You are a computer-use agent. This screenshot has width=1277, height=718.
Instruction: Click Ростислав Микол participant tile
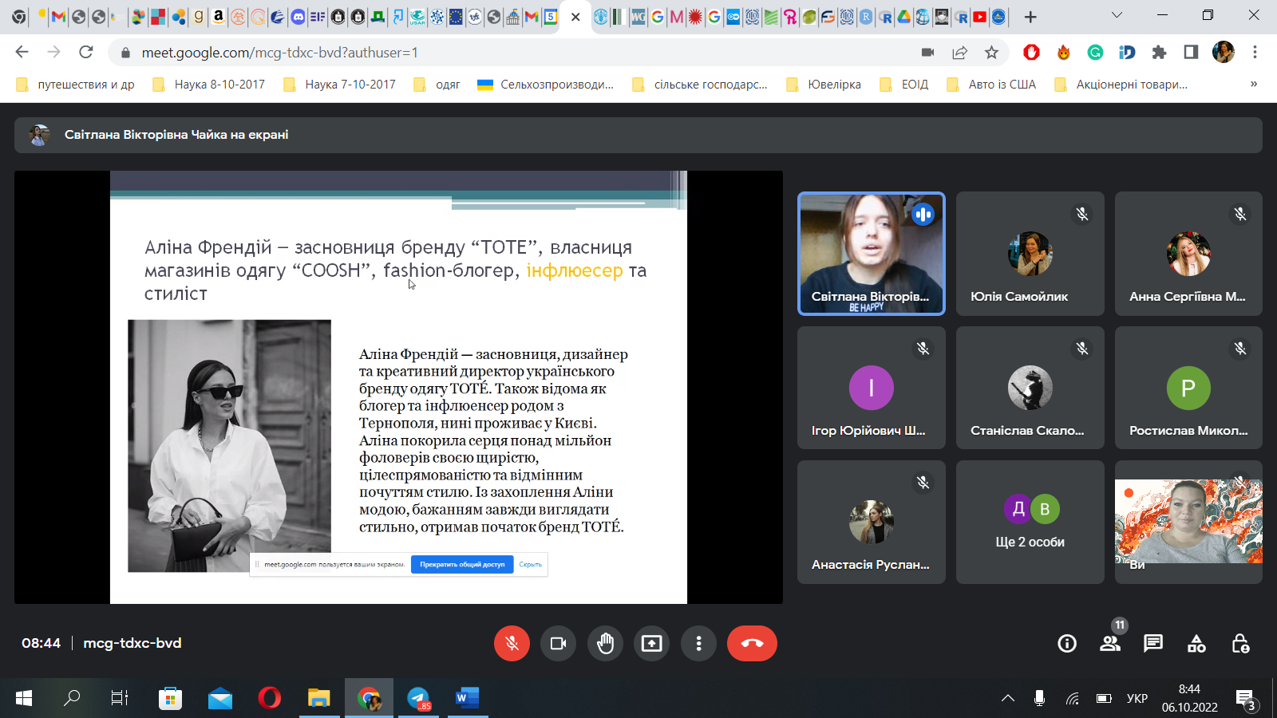tap(1188, 388)
